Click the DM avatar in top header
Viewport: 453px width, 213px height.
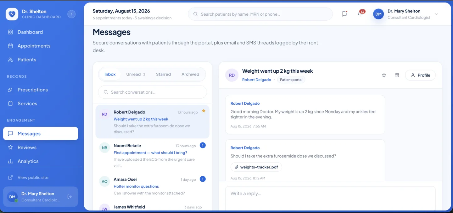pyautogui.click(x=378, y=14)
